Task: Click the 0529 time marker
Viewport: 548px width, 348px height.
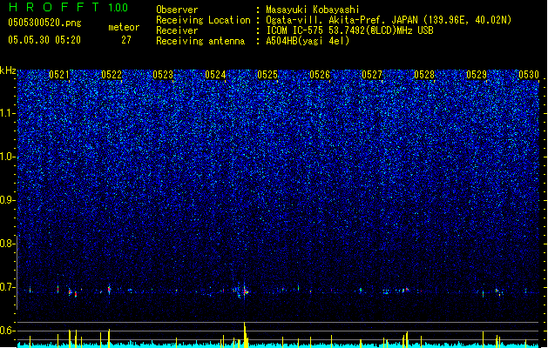Action: [477, 75]
